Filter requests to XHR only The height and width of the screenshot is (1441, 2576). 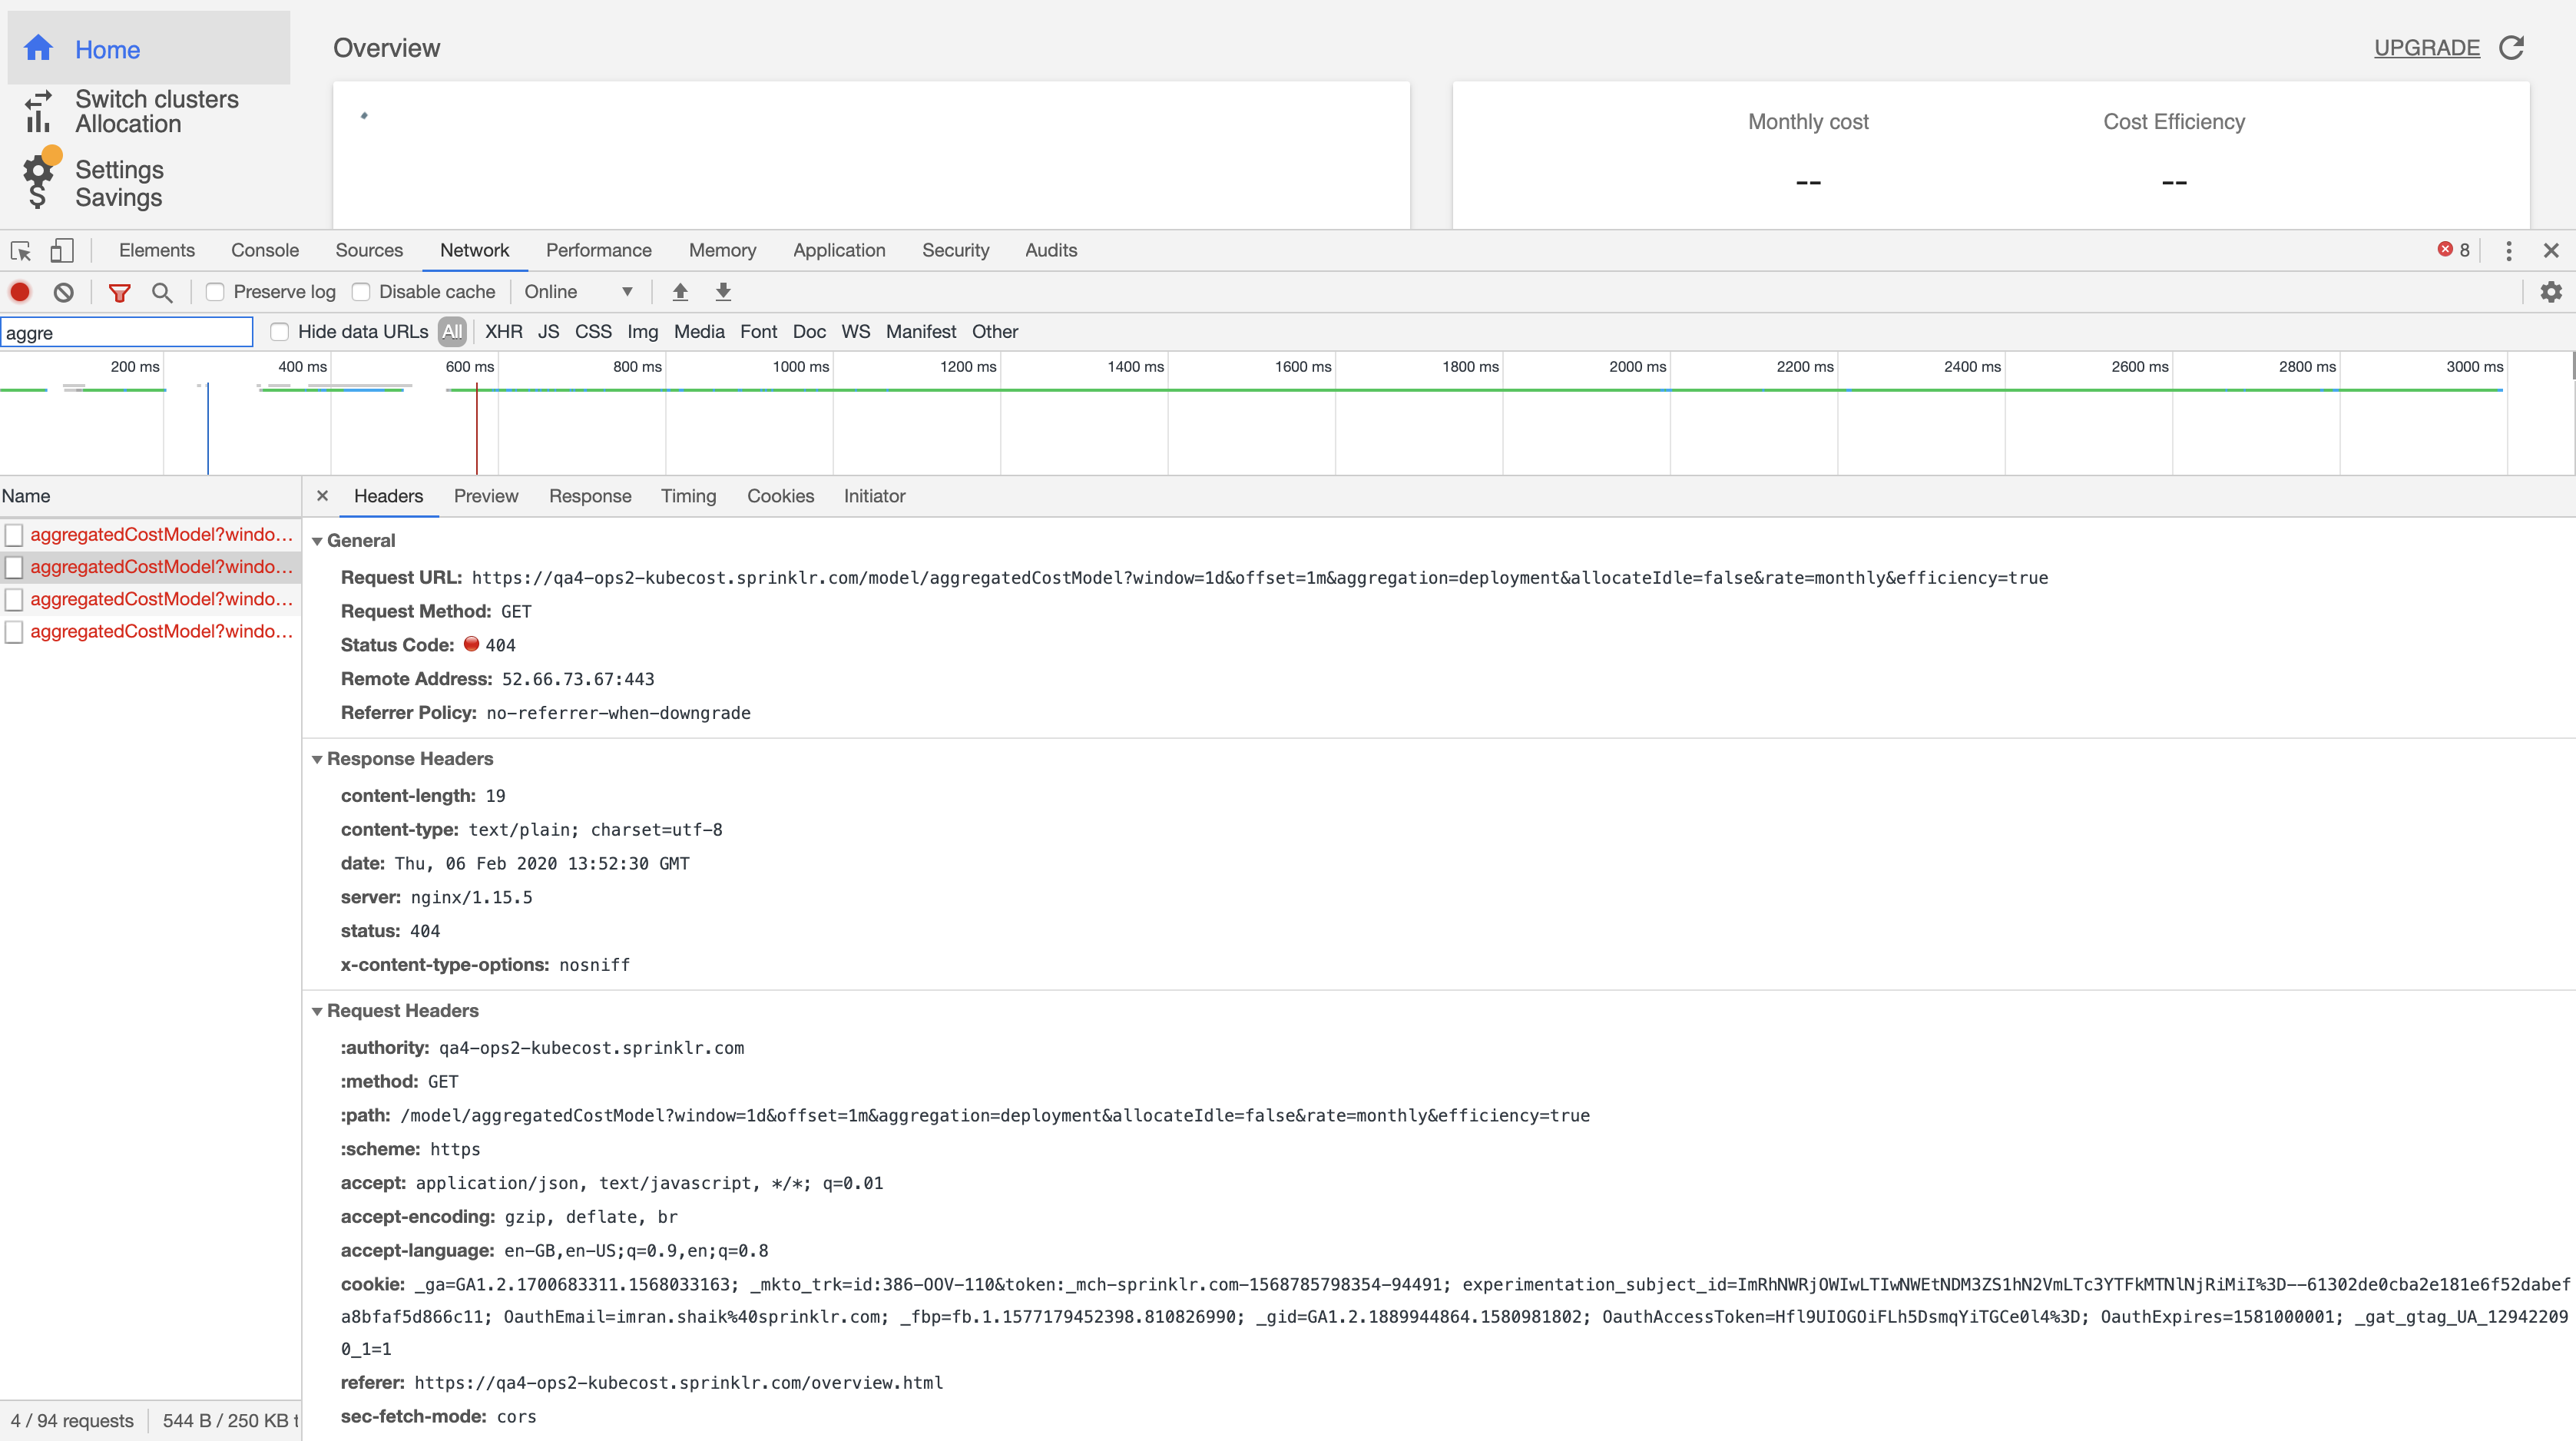(x=503, y=331)
